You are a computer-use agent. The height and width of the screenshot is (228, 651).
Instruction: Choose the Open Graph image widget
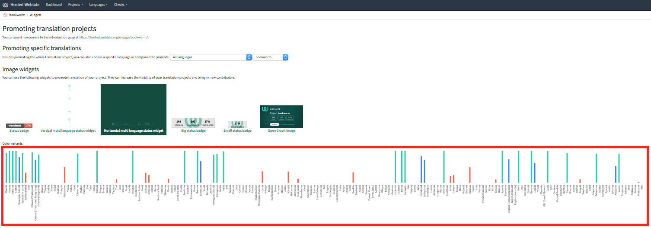click(x=281, y=119)
